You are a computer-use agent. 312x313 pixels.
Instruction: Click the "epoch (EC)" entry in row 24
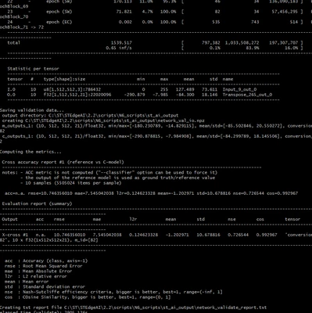59,22
